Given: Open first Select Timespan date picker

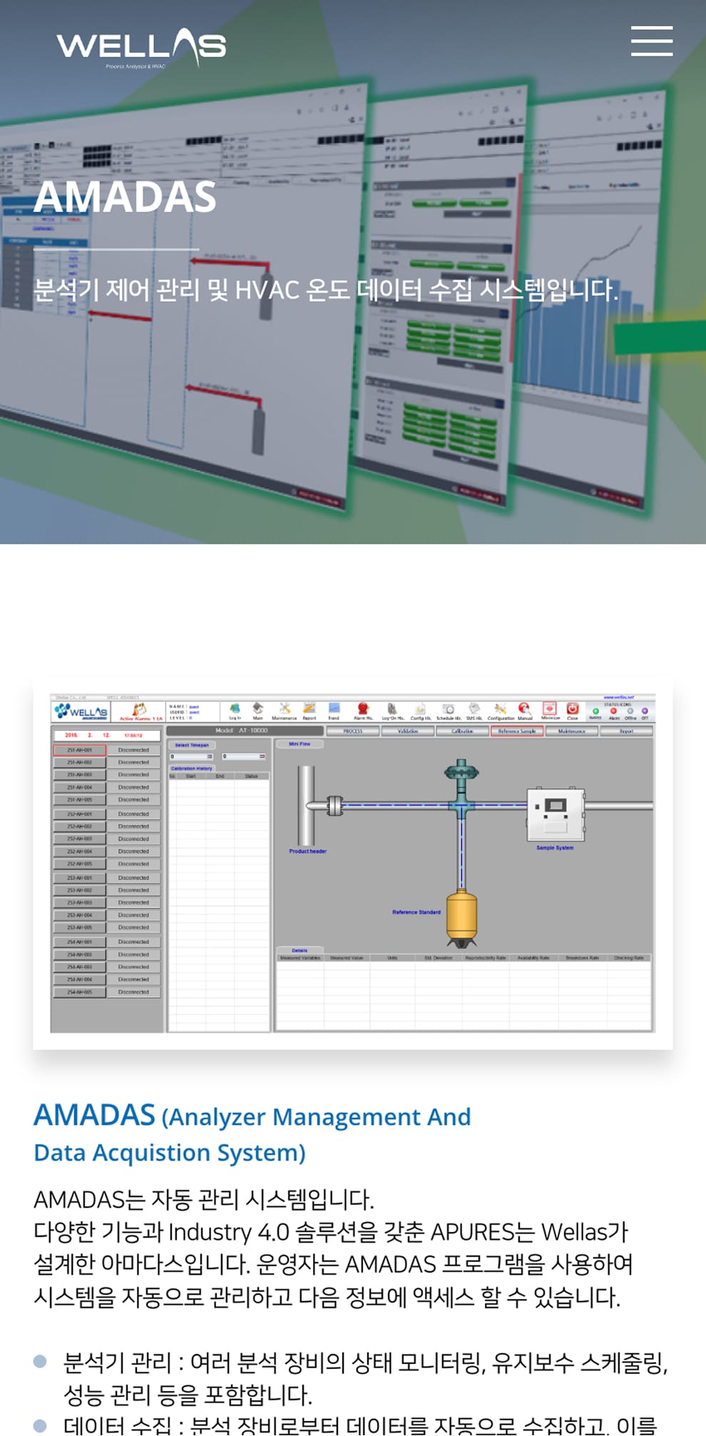Looking at the screenshot, I should pos(192,756).
